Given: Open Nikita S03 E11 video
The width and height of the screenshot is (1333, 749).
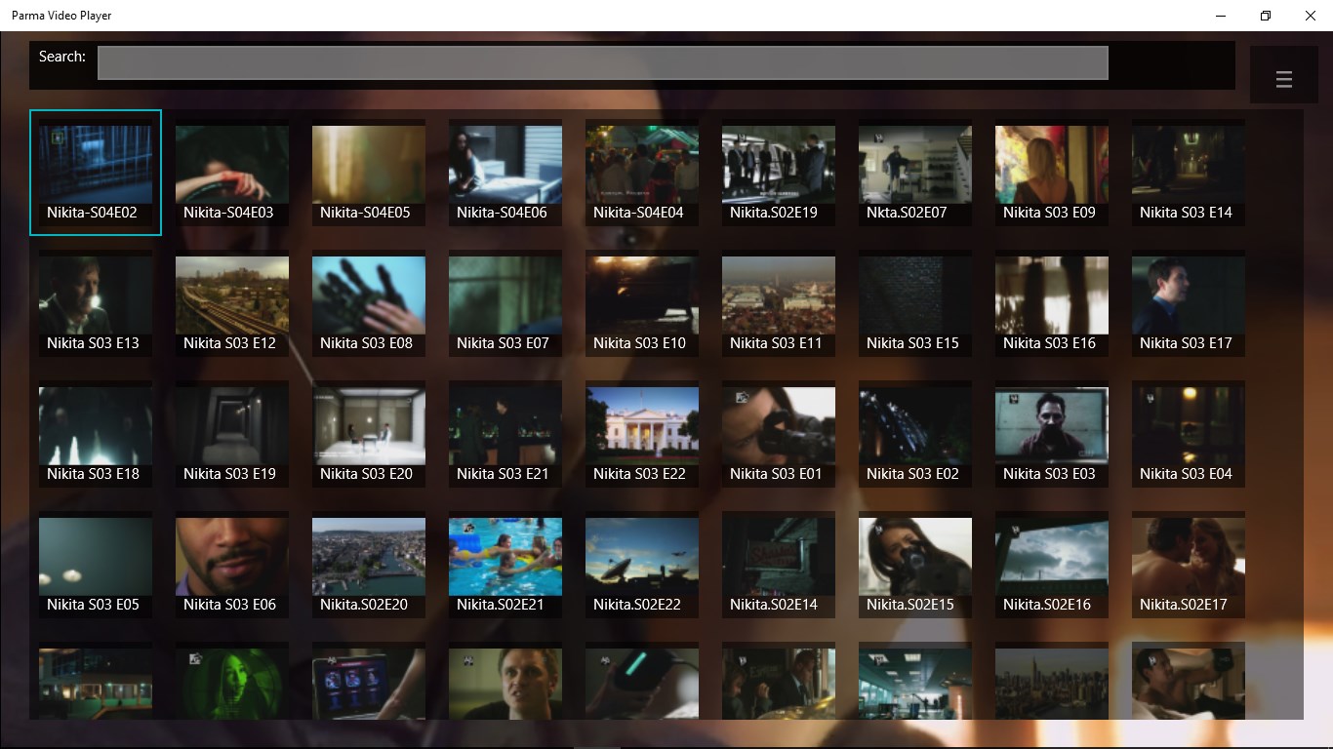Looking at the screenshot, I should 779,303.
